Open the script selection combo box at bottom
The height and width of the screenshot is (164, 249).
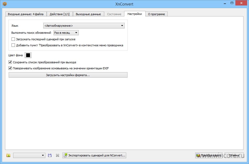pos(29,155)
